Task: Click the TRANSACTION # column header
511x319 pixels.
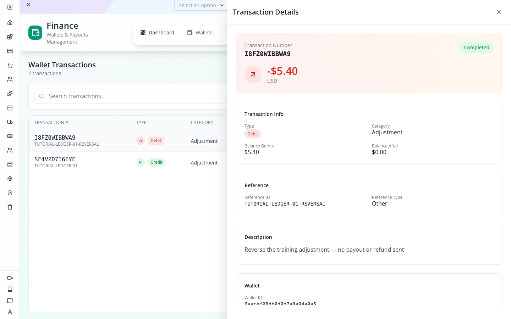Action: point(51,123)
